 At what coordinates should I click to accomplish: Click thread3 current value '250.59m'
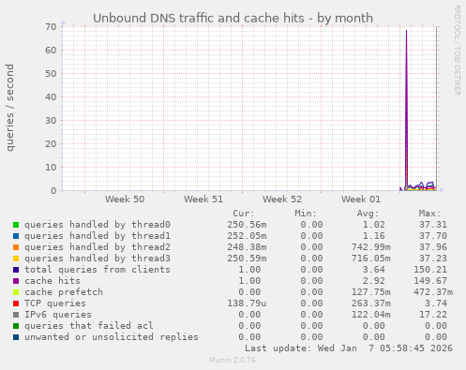[247, 259]
